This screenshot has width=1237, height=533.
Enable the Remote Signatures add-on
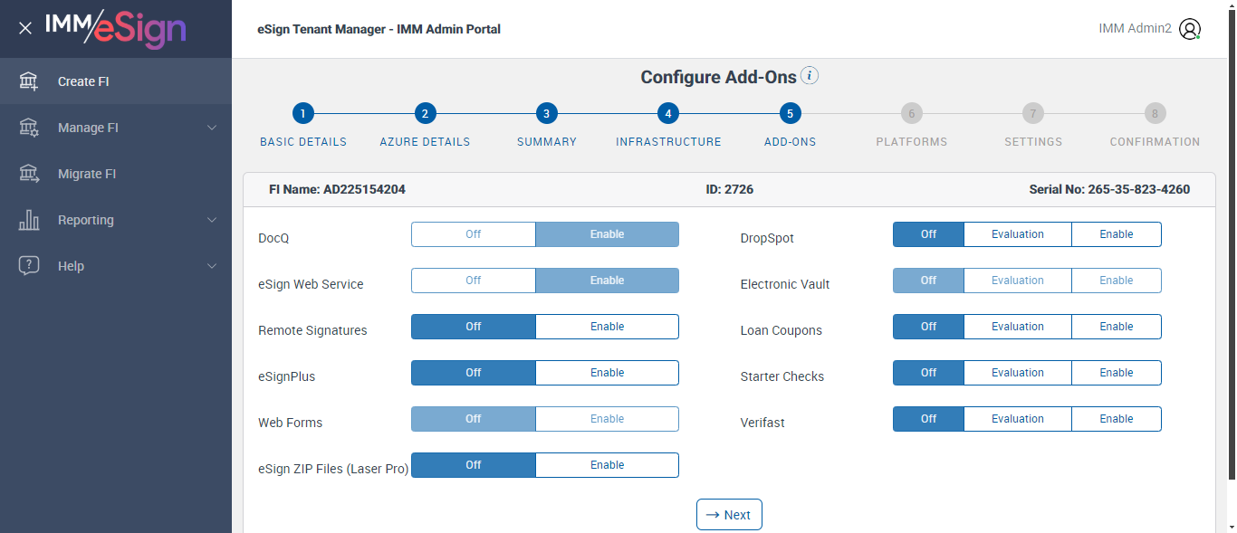coord(607,327)
